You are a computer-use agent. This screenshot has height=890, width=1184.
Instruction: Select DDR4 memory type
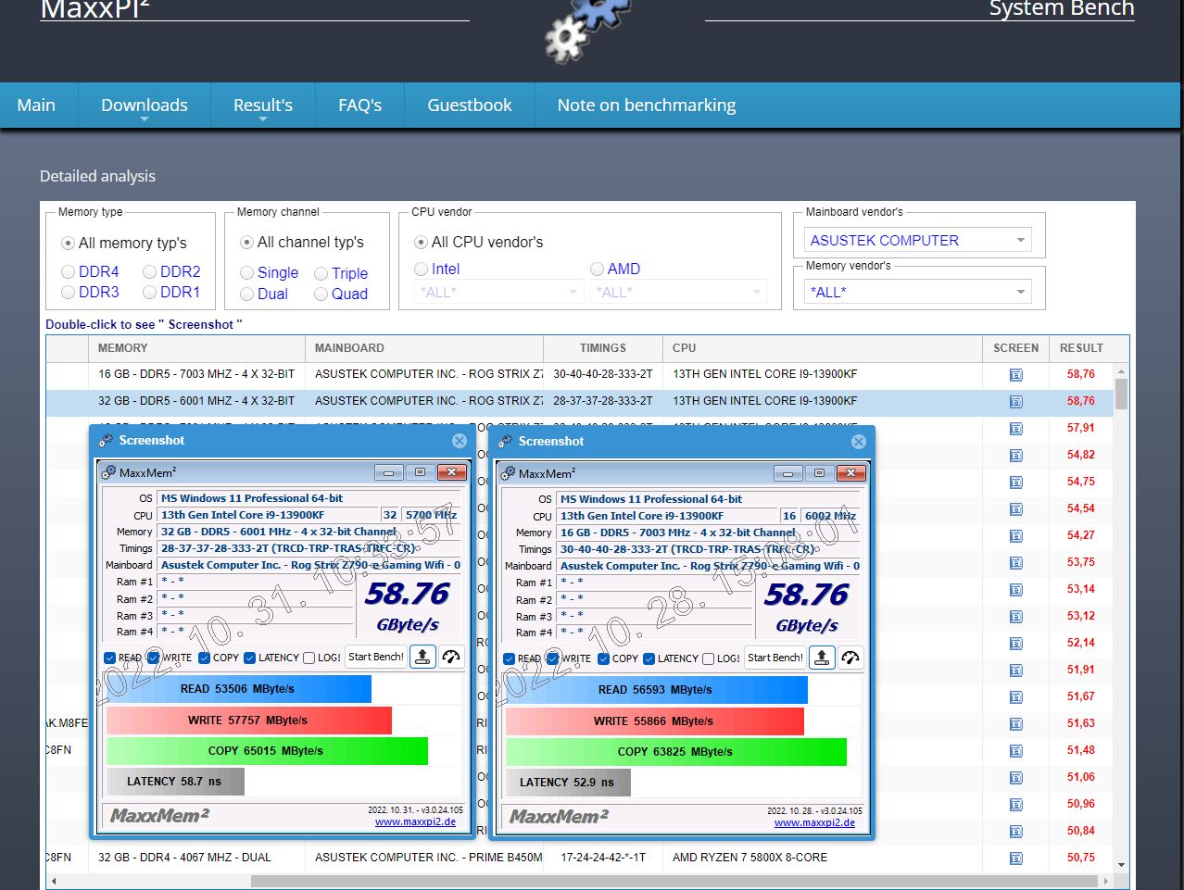click(68, 272)
